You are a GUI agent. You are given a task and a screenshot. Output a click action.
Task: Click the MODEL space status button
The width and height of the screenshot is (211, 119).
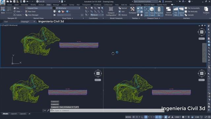point(128,117)
